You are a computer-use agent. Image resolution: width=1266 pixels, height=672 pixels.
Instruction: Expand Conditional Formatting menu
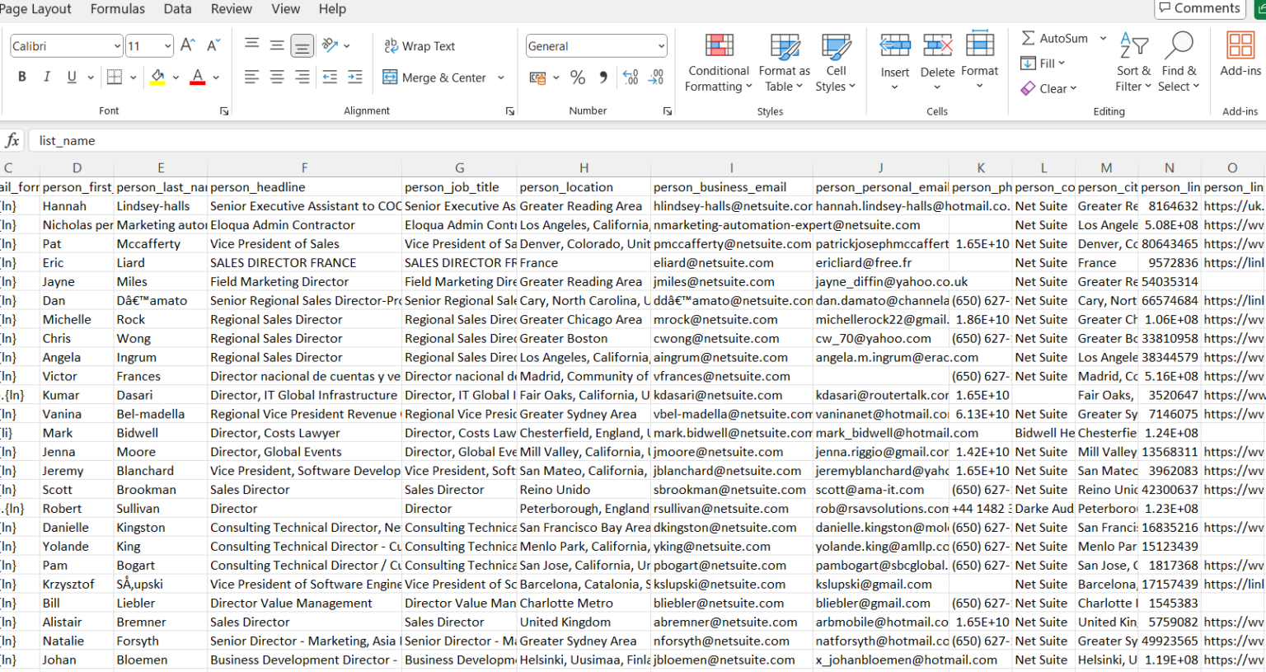click(719, 63)
